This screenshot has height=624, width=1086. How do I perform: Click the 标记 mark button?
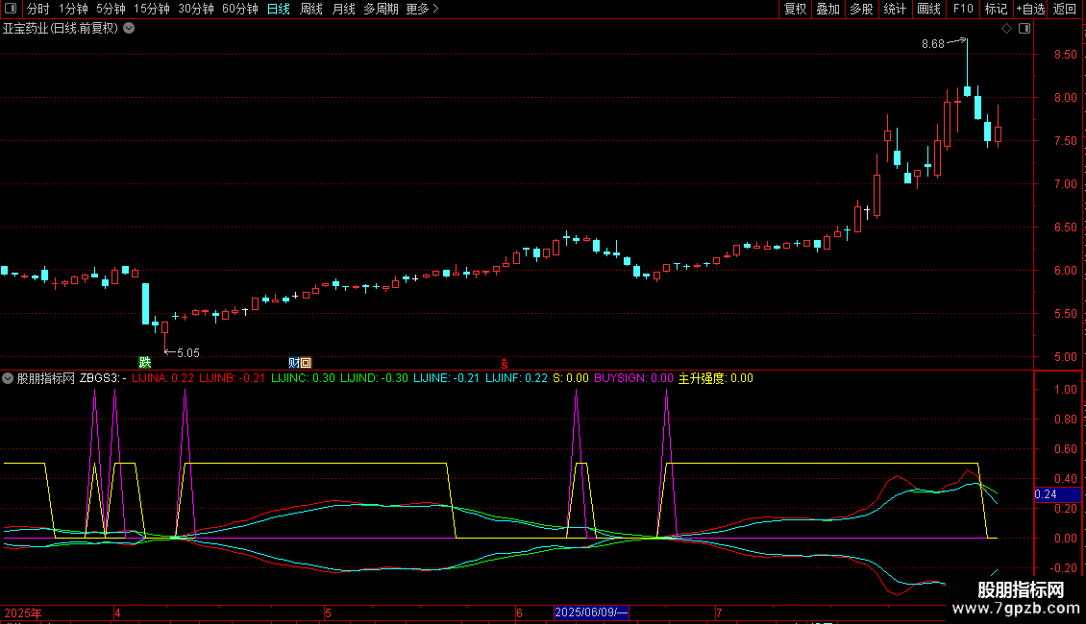coord(996,9)
